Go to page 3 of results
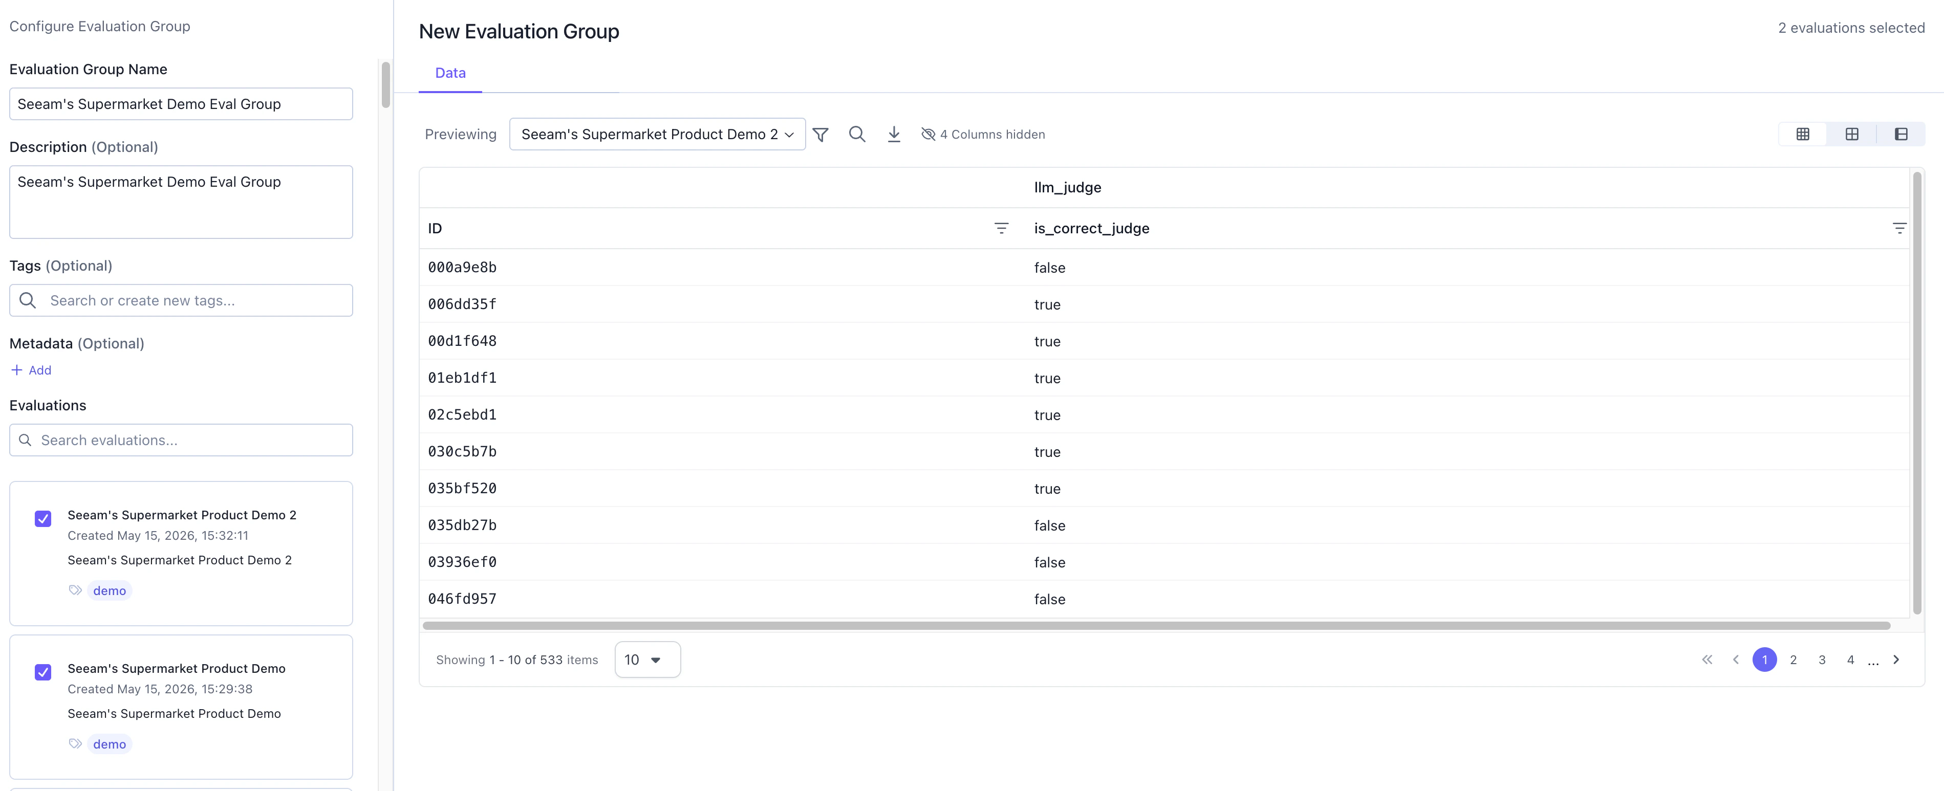This screenshot has height=791, width=1944. (1822, 660)
